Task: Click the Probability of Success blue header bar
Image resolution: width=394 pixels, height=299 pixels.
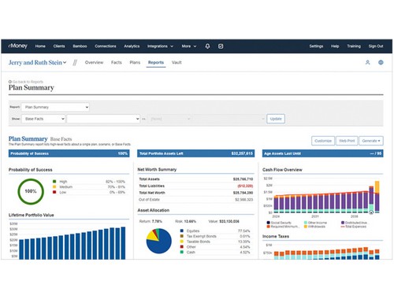Action: click(69, 153)
